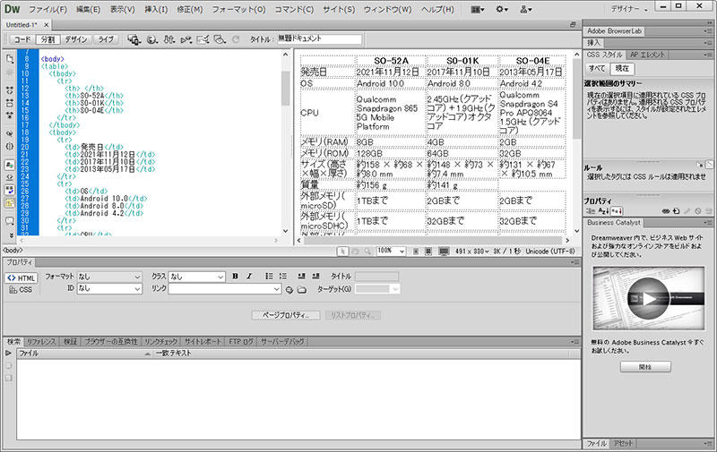Show category view in CSS properties pane
Image resolution: width=717 pixels, height=452 pixels.
591,211
